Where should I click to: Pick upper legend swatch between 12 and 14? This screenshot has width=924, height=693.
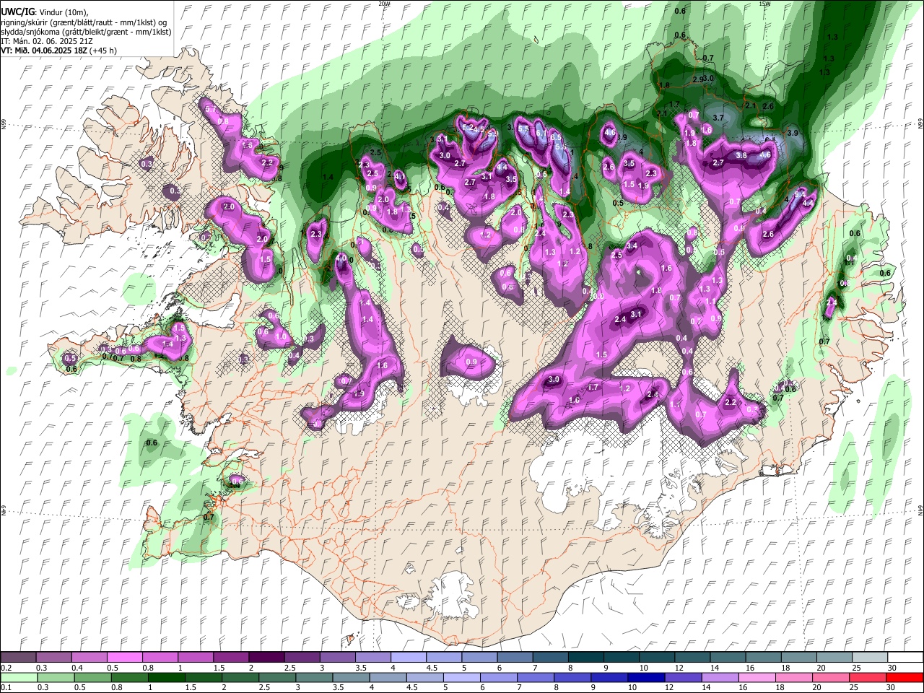(x=692, y=658)
